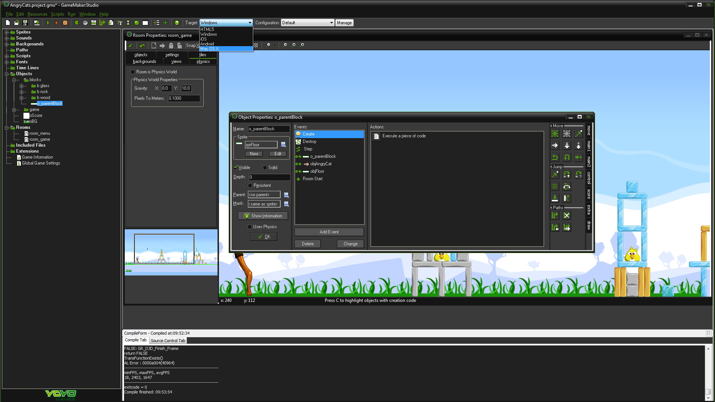Click the Add Event button

pos(329,232)
